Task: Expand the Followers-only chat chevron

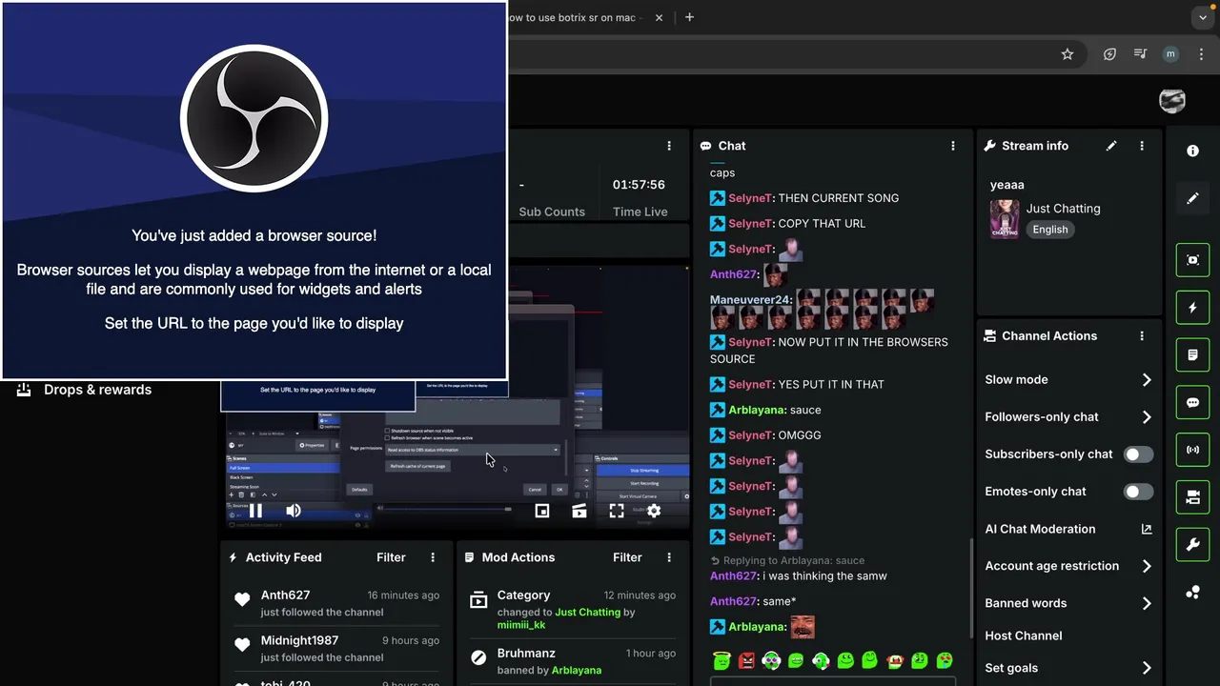Action: point(1147,416)
